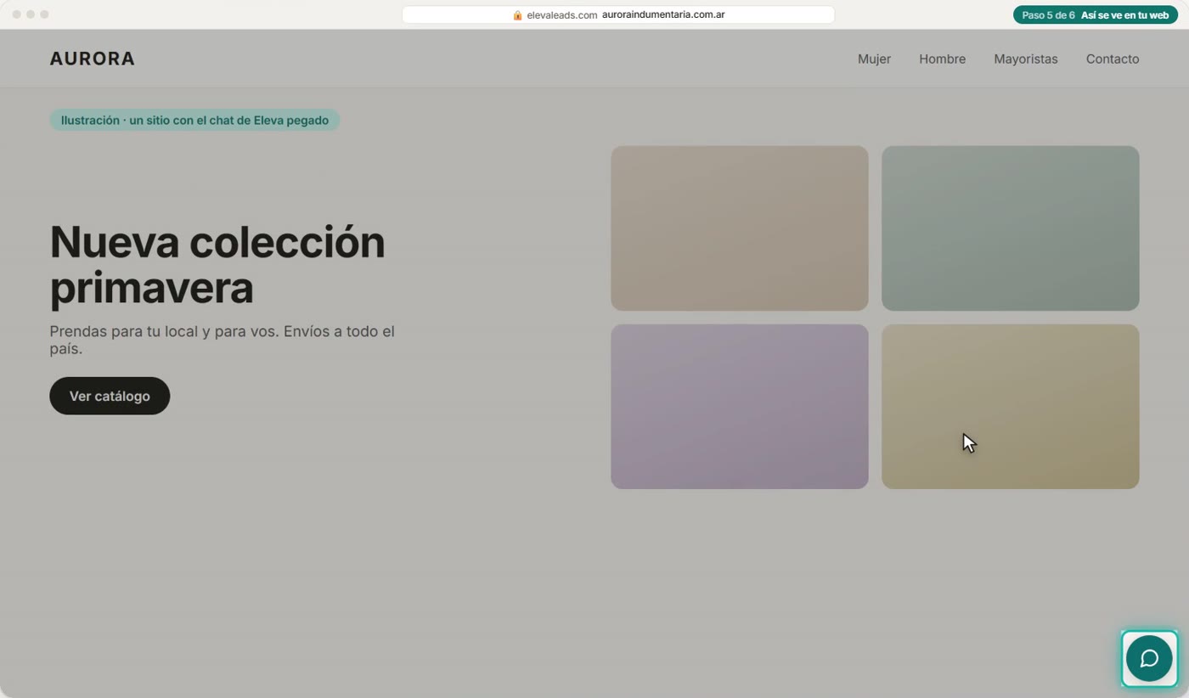Click the heading Nueva colección primavera
Viewport: 1189px width, 698px height.
[217, 265]
